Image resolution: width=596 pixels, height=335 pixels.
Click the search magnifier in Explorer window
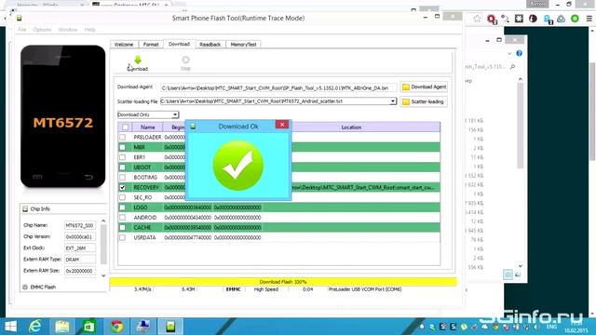coord(512,67)
